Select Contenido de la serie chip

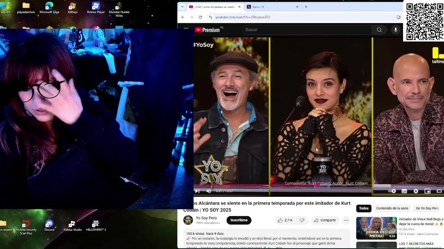point(392,208)
